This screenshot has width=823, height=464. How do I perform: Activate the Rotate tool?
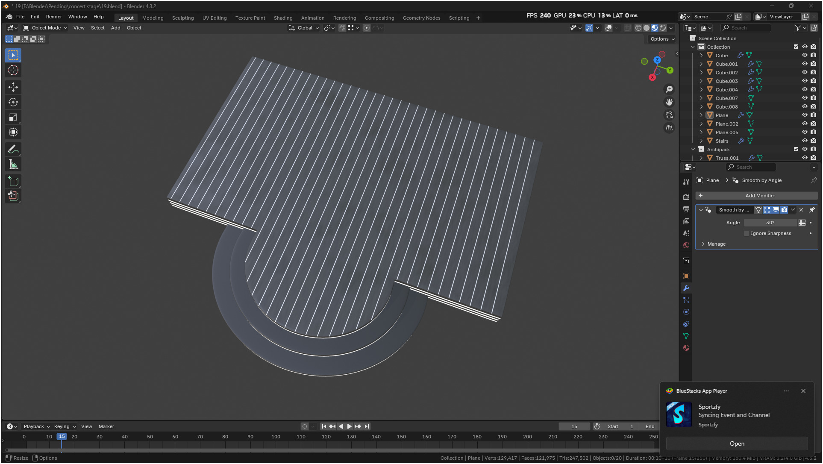(13, 102)
